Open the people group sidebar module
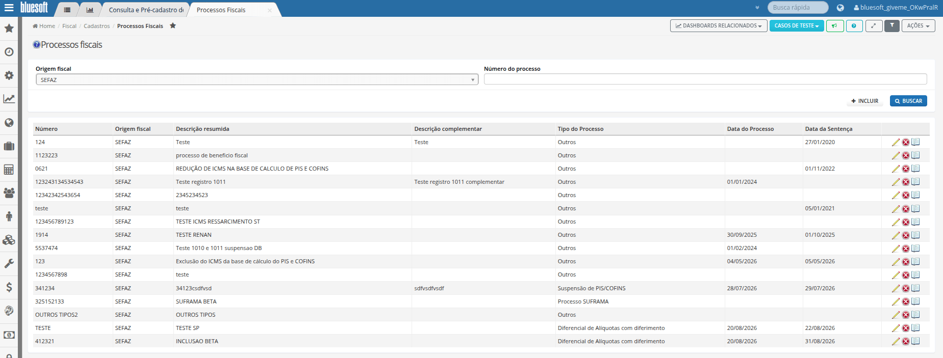 (x=9, y=193)
